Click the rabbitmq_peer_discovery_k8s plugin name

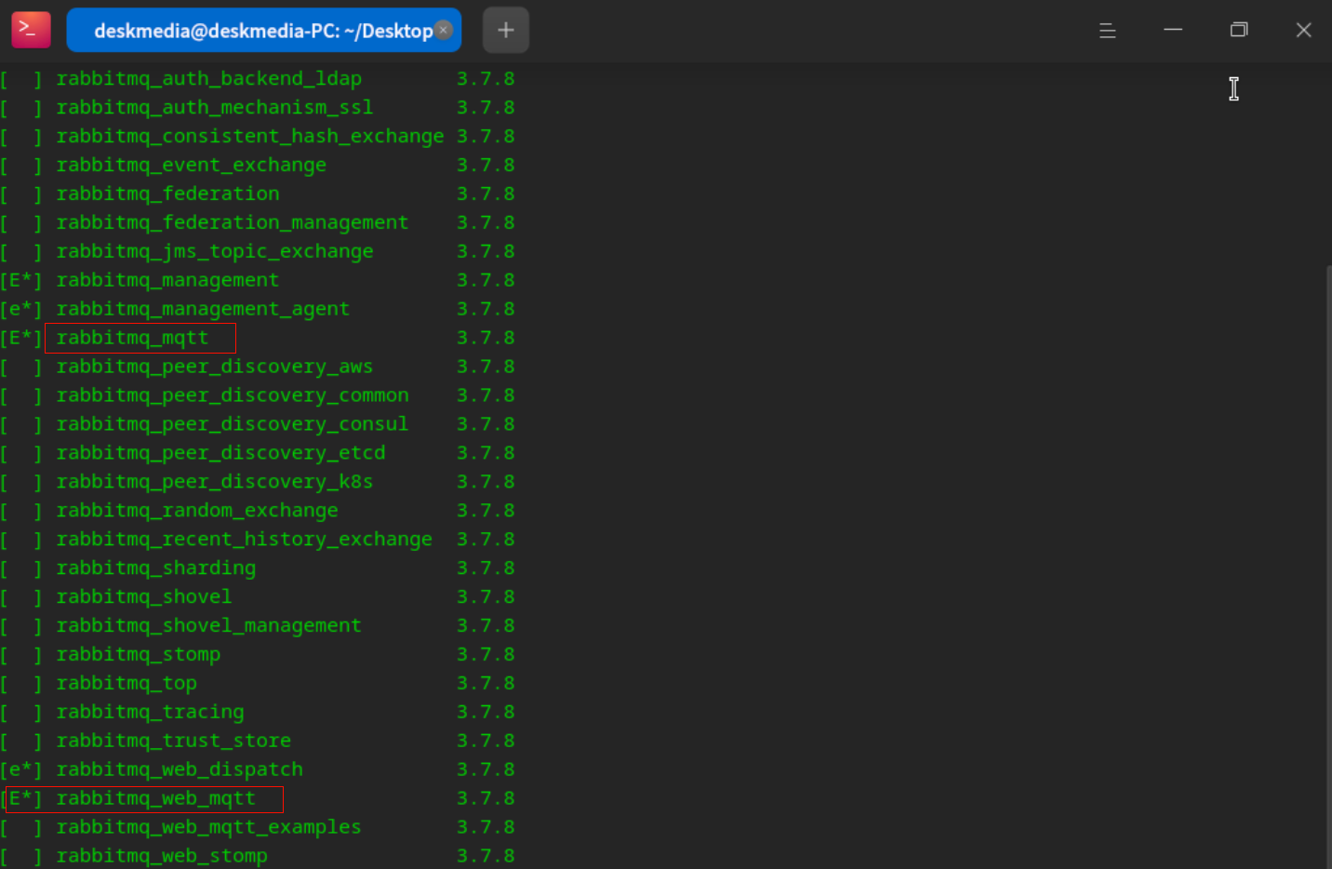[214, 482]
